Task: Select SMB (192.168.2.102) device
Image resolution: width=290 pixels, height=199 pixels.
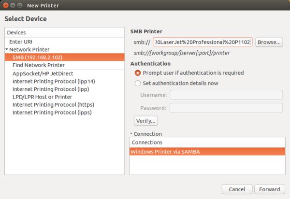Action: point(37,57)
